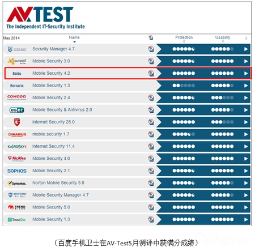Expand details arrow for ESET Mobile Security & Antivirus
Viewport: 255px width, 251px height.
click(x=246, y=110)
